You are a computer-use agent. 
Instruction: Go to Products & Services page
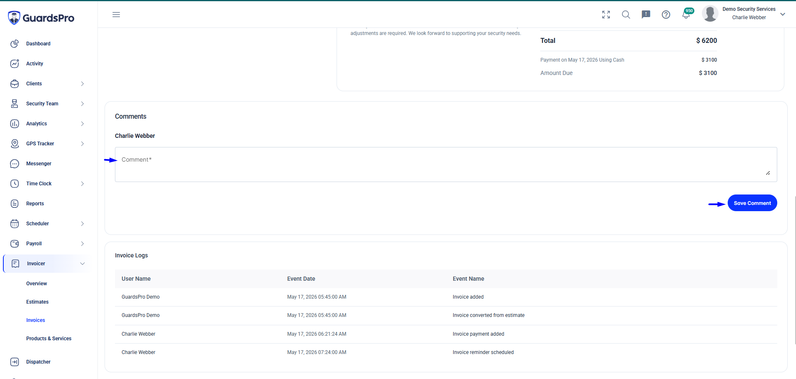tap(49, 339)
